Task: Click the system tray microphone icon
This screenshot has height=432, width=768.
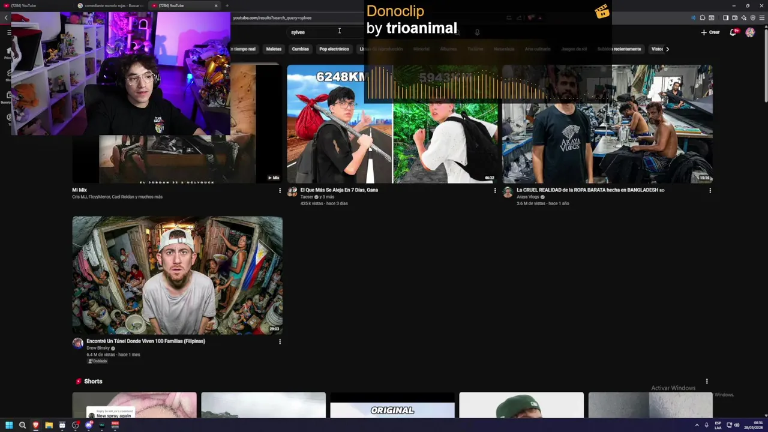Action: (x=706, y=425)
